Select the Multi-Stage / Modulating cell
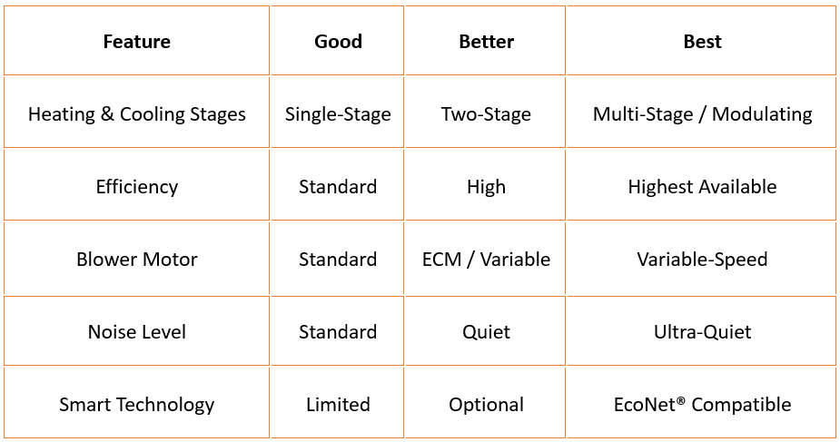This screenshot has width=840, height=442. coord(702,114)
